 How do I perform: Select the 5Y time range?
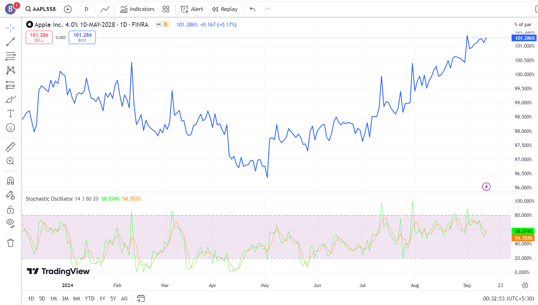pos(113,299)
